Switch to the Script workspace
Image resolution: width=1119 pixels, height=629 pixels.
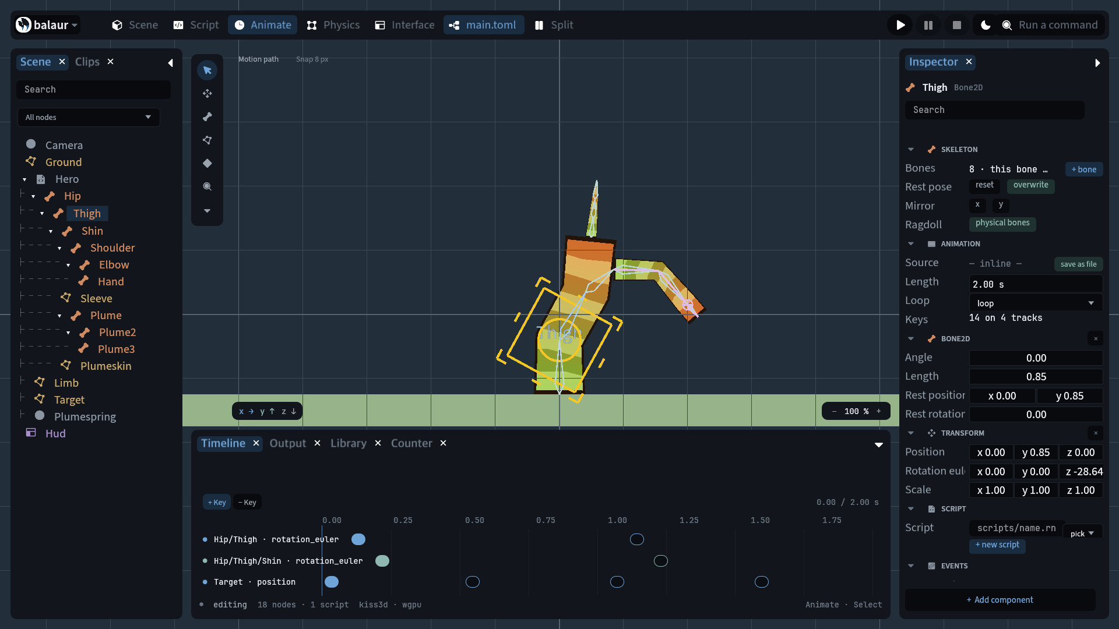[x=196, y=25]
